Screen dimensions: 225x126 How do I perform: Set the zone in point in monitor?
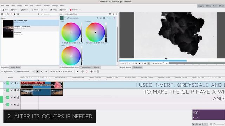129,63
